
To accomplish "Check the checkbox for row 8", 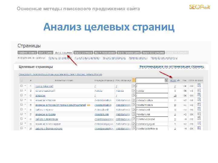I will [21, 119].
